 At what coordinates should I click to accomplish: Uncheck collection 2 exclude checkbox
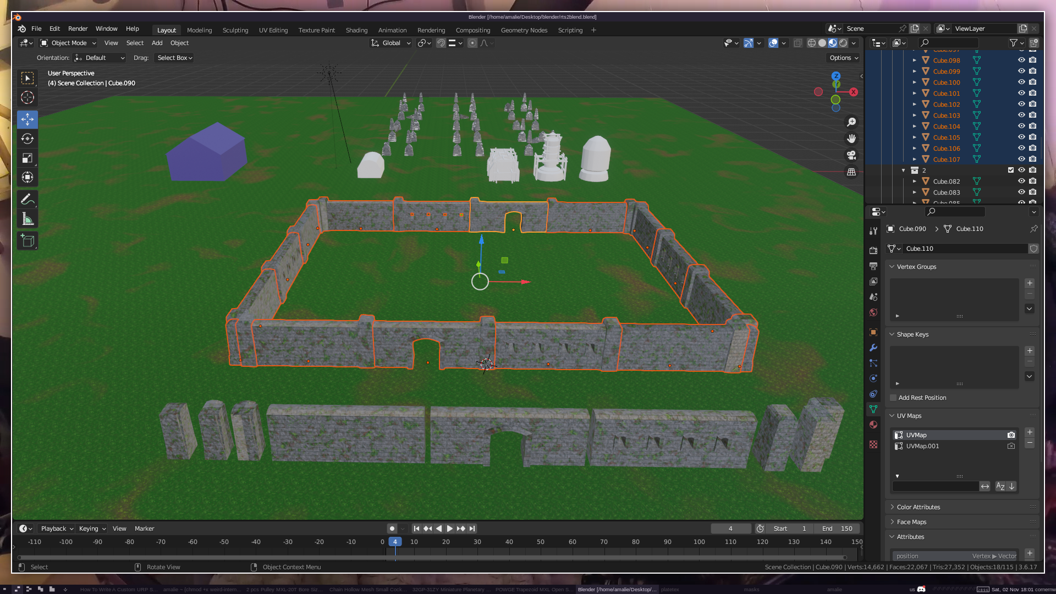point(1011,170)
